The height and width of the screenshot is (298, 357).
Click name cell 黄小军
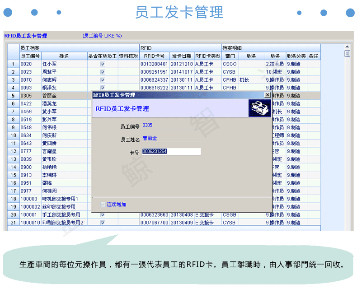64,112
